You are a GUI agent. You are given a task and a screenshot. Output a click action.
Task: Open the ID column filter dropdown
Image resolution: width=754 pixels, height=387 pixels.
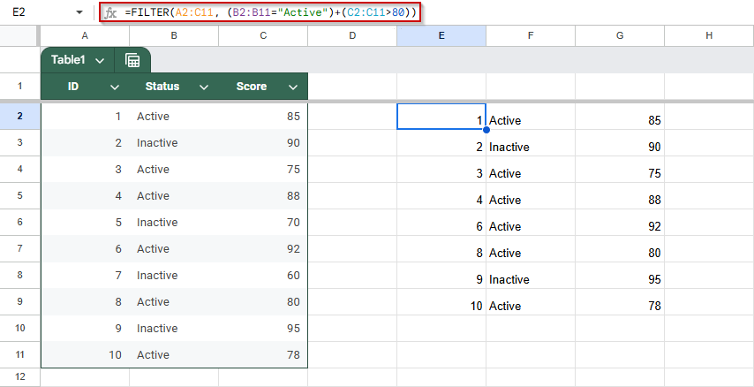[115, 87]
